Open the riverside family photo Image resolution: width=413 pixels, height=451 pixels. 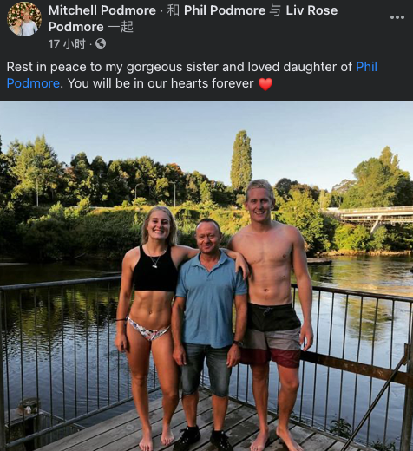click(x=206, y=277)
